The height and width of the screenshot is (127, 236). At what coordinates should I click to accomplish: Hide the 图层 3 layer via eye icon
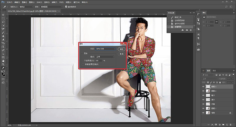(203, 87)
